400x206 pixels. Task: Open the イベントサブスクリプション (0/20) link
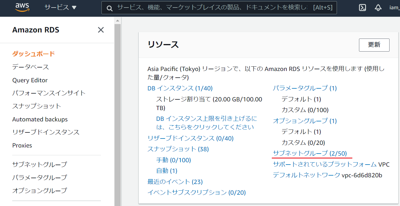197,192
